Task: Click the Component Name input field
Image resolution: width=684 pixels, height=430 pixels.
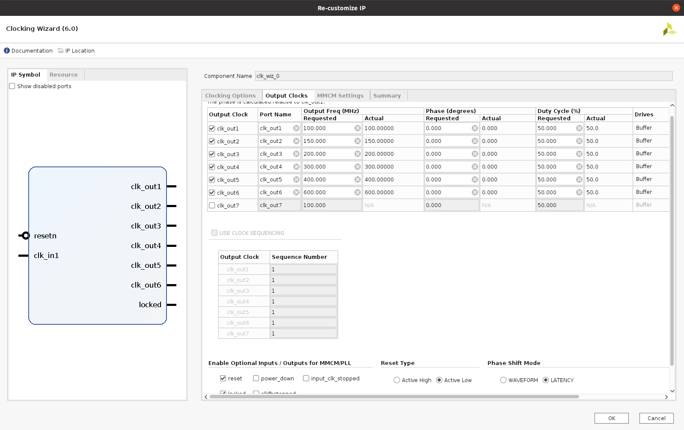Action: (463, 76)
